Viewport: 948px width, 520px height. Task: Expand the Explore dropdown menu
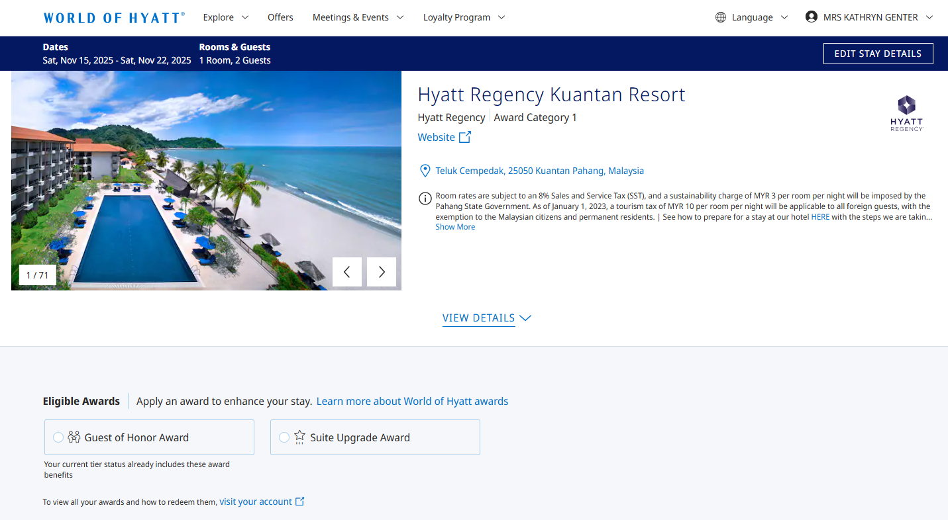[x=225, y=17]
